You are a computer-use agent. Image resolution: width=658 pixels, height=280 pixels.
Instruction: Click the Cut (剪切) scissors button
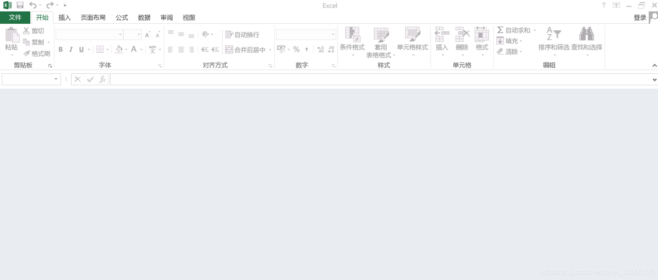pos(34,31)
